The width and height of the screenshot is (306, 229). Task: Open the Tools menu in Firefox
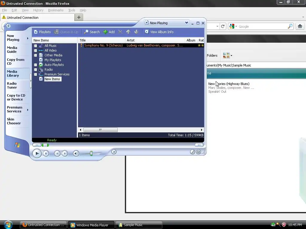point(72,10)
